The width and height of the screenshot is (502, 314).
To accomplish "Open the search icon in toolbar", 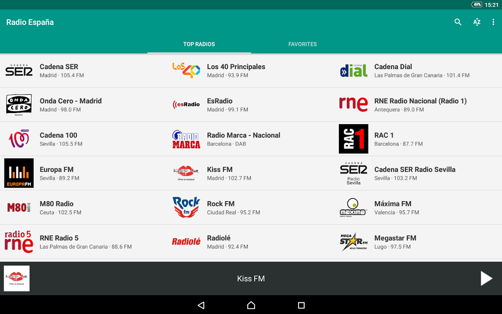I will pos(458,22).
